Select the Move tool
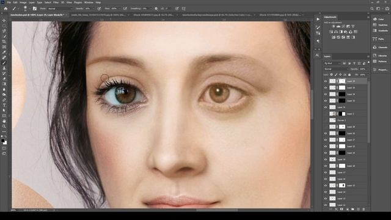391x220 pixels. tap(4, 20)
